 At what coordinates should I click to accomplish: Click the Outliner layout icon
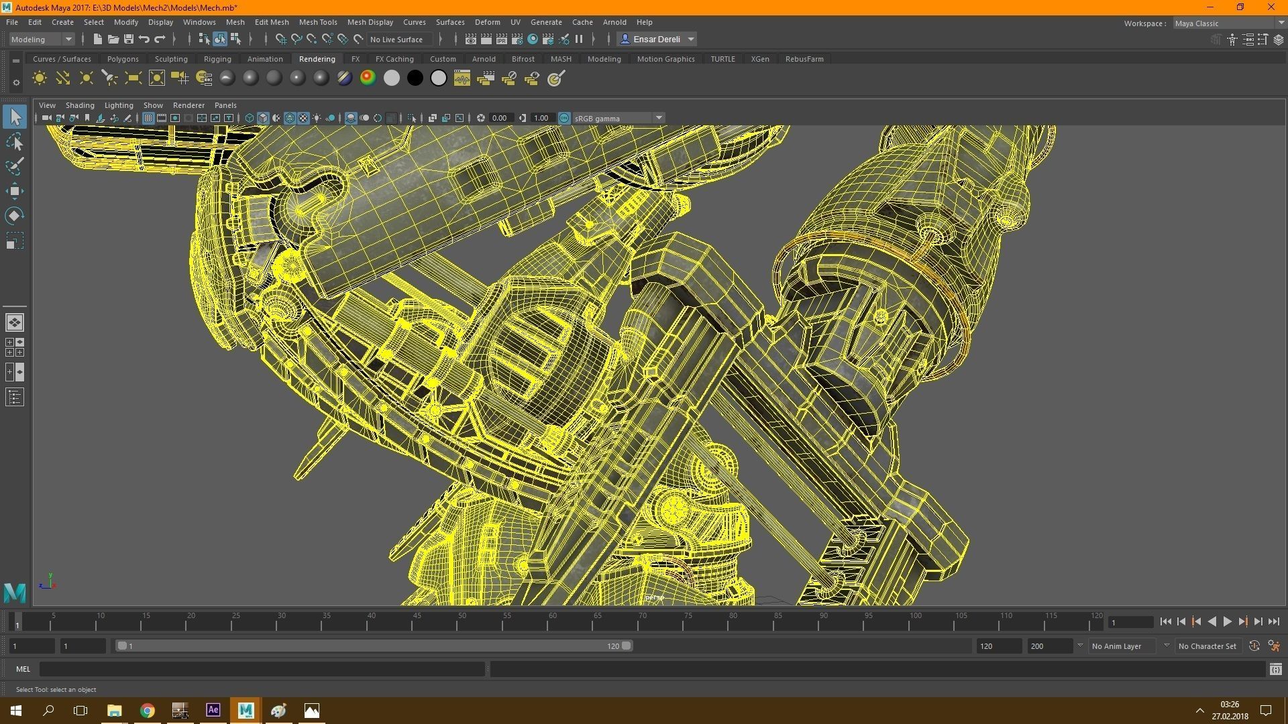click(15, 398)
